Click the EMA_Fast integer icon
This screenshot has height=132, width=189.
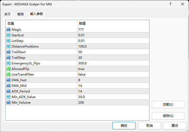tap(8, 80)
